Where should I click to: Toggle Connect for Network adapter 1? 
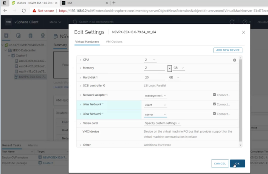(215, 95)
